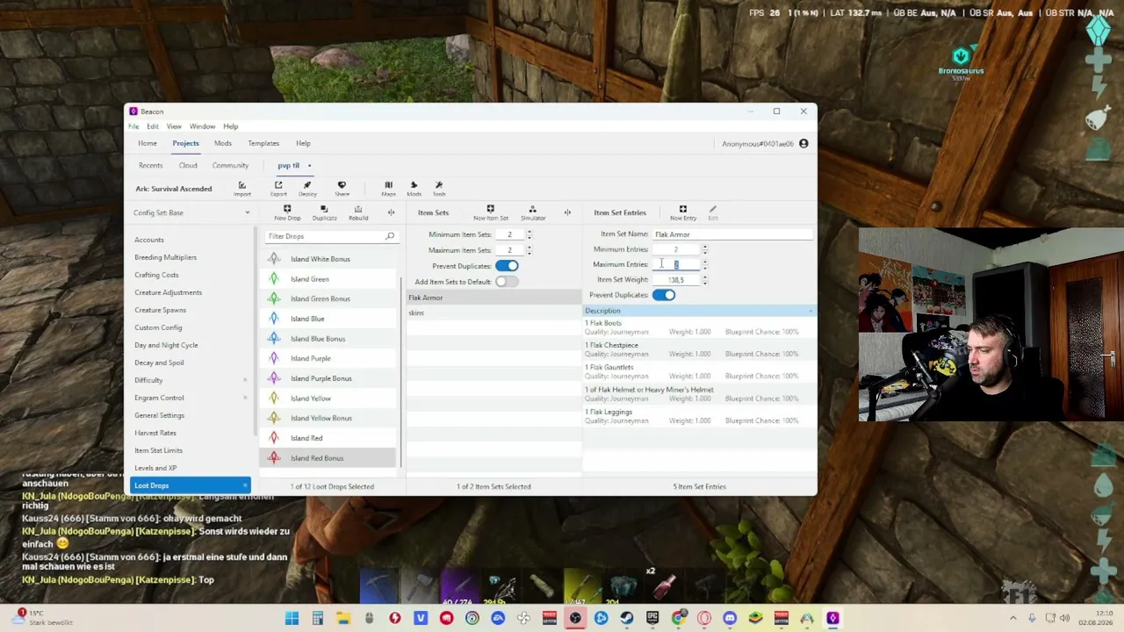Click the Minimum Item Sets stepper arrows

pos(529,234)
